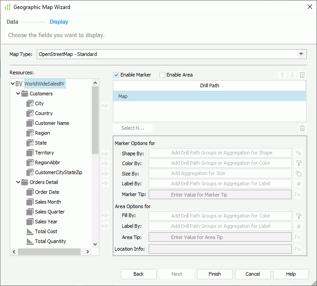Click the Location Info formula icon

click(298, 249)
